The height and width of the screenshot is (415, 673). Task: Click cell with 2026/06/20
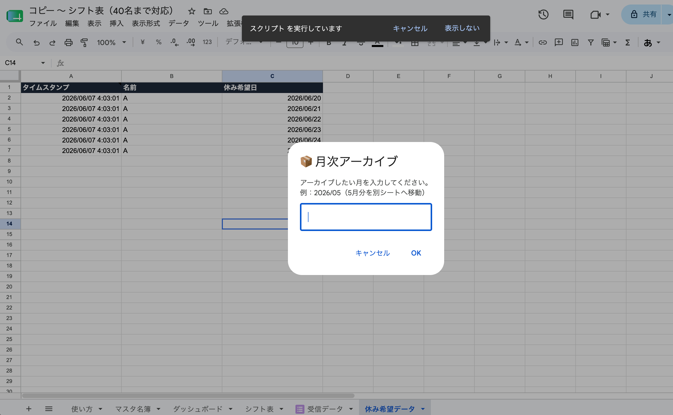click(272, 98)
